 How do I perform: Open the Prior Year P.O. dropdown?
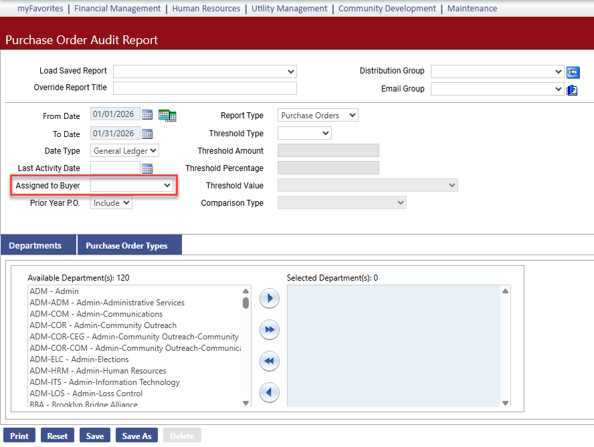pyautogui.click(x=111, y=202)
